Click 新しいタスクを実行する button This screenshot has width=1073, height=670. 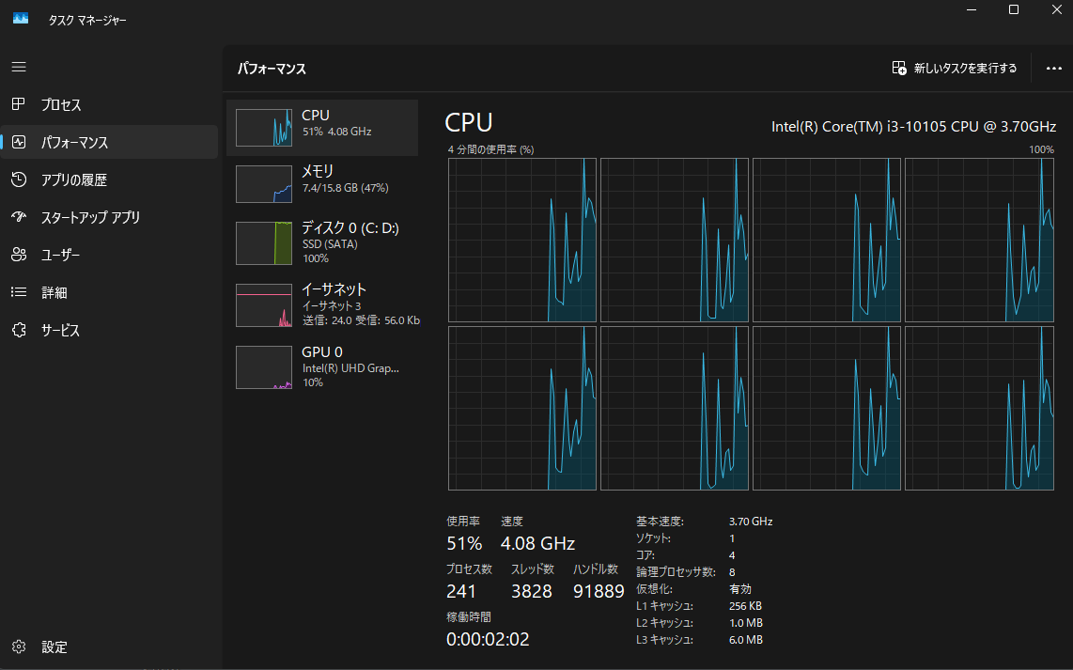click(x=955, y=69)
